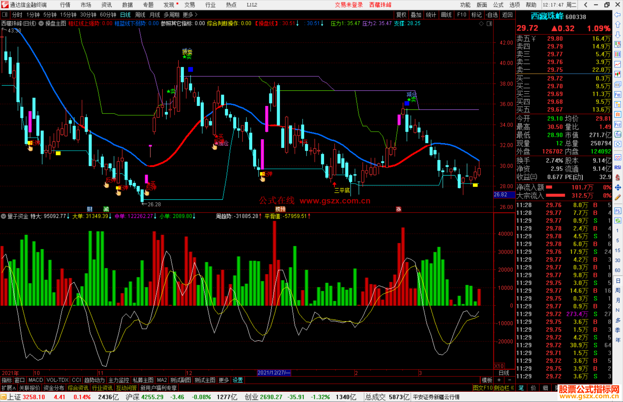Image resolution: width=623 pixels, height=402 pixels.
Task: Open the -自选 watchlist dropdown
Action: tap(492, 15)
